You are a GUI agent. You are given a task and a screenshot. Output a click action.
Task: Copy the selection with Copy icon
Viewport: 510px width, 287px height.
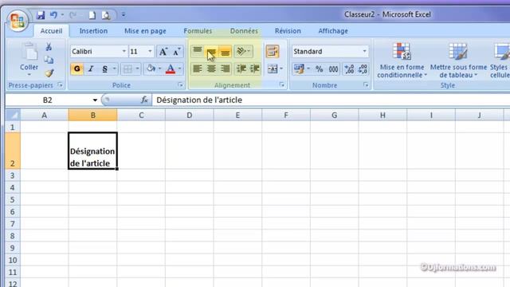[49, 60]
